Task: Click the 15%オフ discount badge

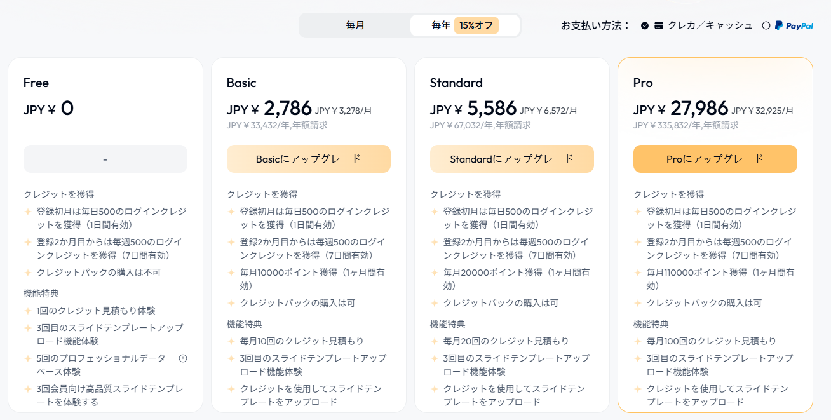Action: click(x=476, y=25)
